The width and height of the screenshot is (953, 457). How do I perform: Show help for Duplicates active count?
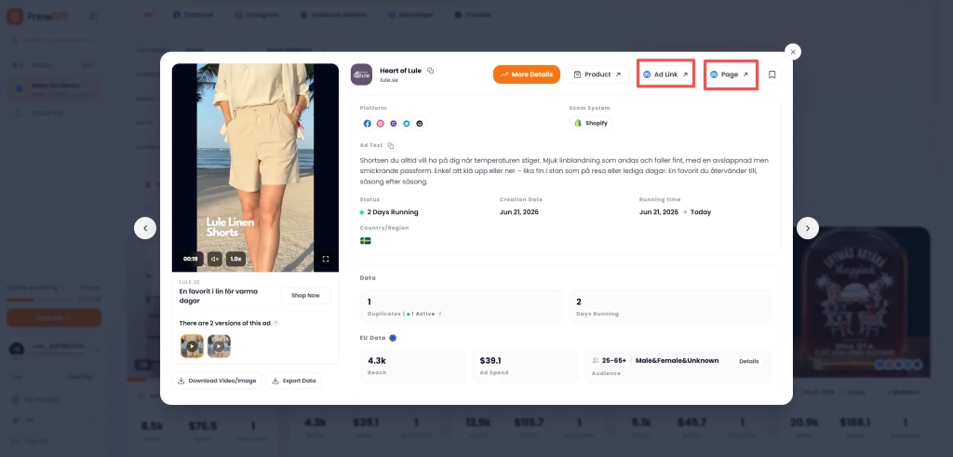click(x=440, y=315)
